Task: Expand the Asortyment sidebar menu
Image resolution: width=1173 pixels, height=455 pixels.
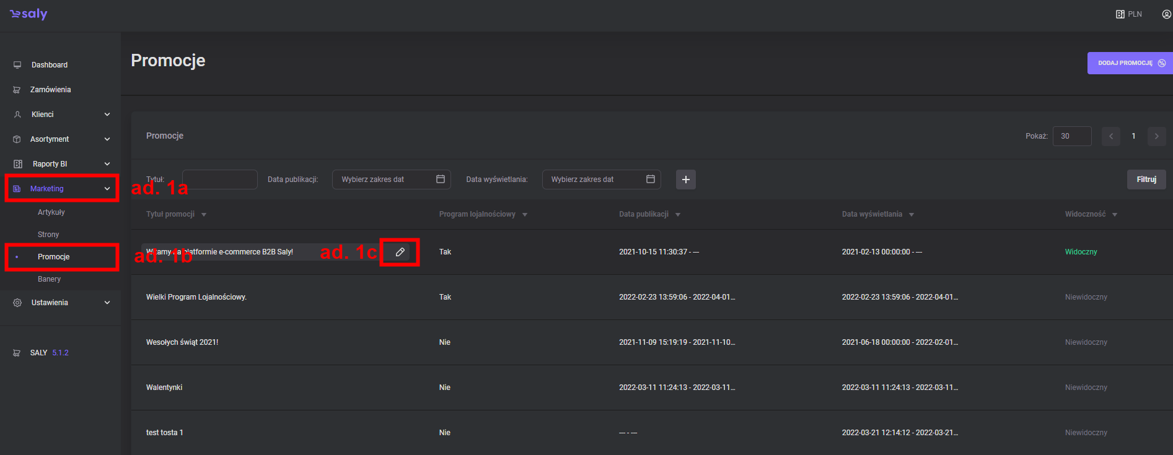Action: tap(107, 139)
